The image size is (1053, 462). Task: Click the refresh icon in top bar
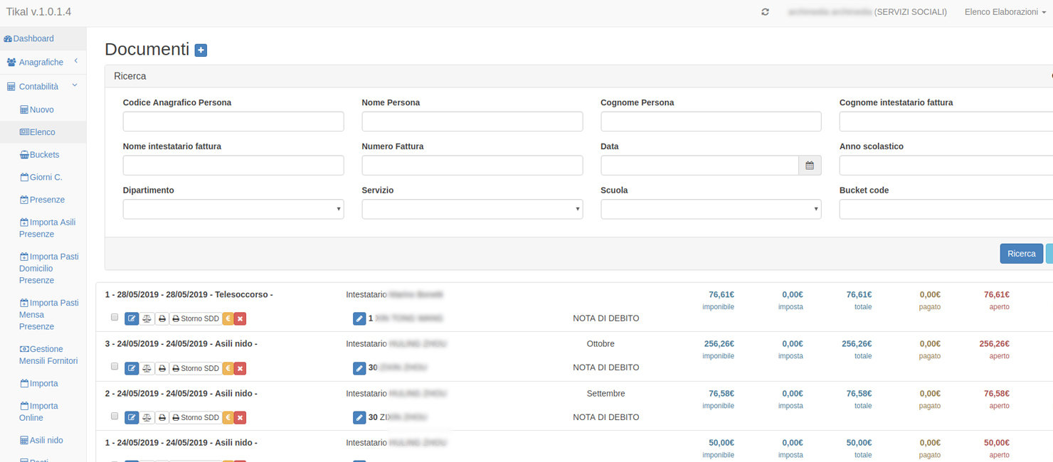[765, 12]
